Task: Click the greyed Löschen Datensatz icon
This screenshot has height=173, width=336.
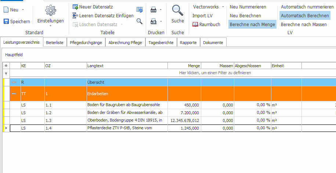Action: 75,25
